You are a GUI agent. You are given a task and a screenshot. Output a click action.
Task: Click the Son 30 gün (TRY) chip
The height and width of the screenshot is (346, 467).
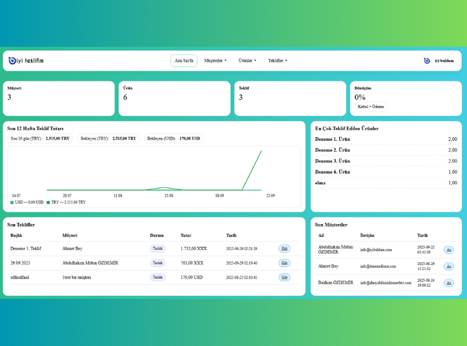[41, 138]
